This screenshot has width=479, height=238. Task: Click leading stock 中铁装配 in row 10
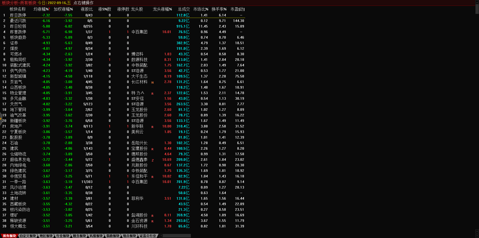point(139,65)
